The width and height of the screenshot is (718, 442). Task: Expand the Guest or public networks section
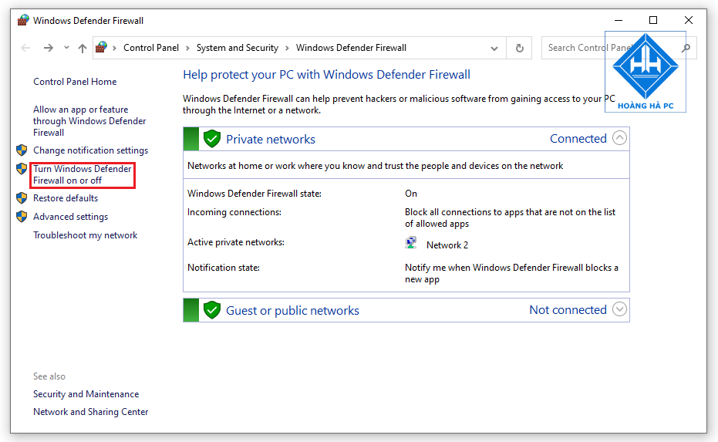pyautogui.click(x=619, y=310)
